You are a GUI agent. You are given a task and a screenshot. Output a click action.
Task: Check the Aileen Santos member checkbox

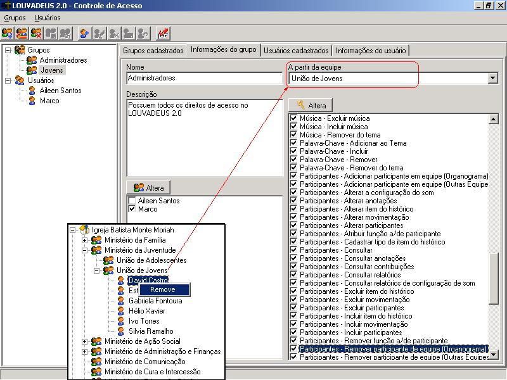coord(132,201)
